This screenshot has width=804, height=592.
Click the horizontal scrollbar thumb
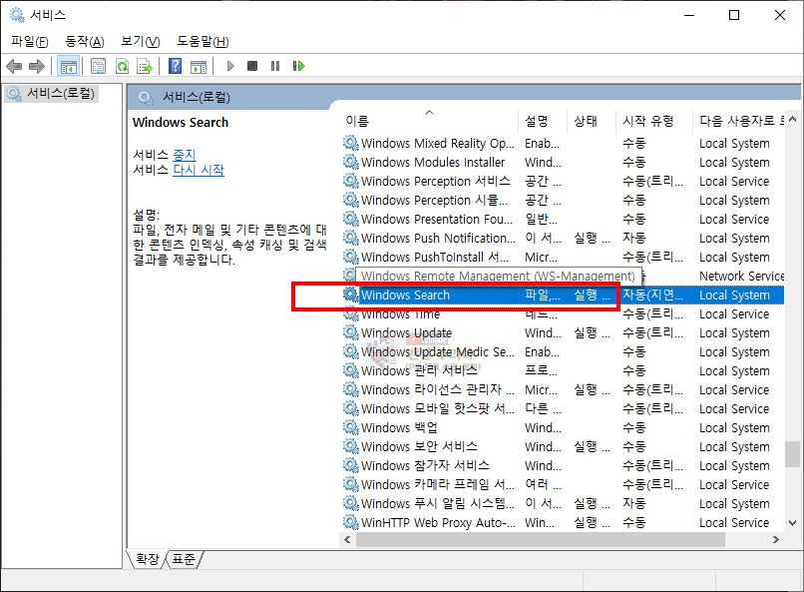click(x=541, y=540)
